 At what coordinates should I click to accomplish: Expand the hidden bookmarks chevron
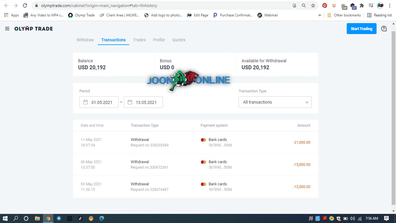320,15
